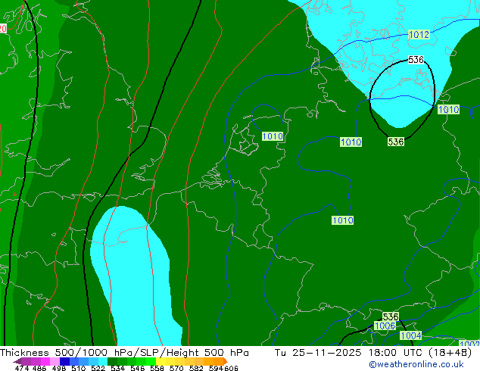480x371 pixels.
Task: Click the Thickness 500/1000 hPa/SLP/Height title text
Action: point(124,353)
